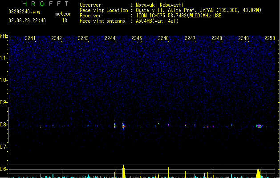This screenshot has width=280, height=178.
Task: Select the filename 08292240.png
Action: point(24,12)
